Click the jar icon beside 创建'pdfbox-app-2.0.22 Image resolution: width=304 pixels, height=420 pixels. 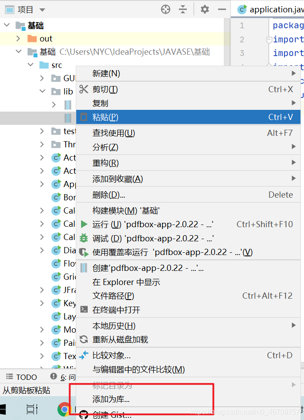tap(84, 268)
